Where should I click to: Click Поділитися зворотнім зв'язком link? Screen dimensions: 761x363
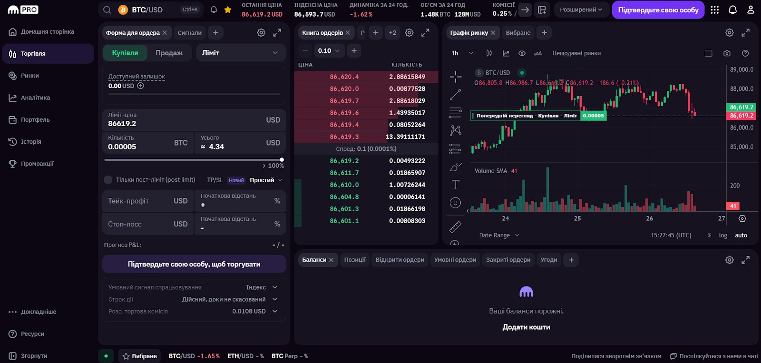616,356
